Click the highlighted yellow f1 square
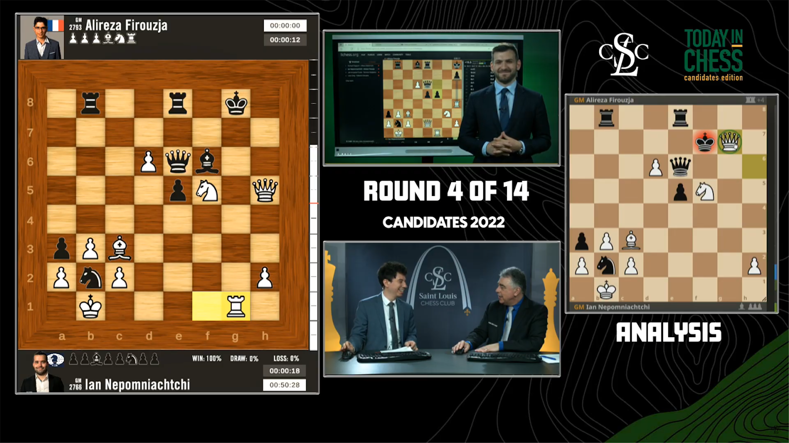Screen dimensions: 789x443 coord(207,306)
